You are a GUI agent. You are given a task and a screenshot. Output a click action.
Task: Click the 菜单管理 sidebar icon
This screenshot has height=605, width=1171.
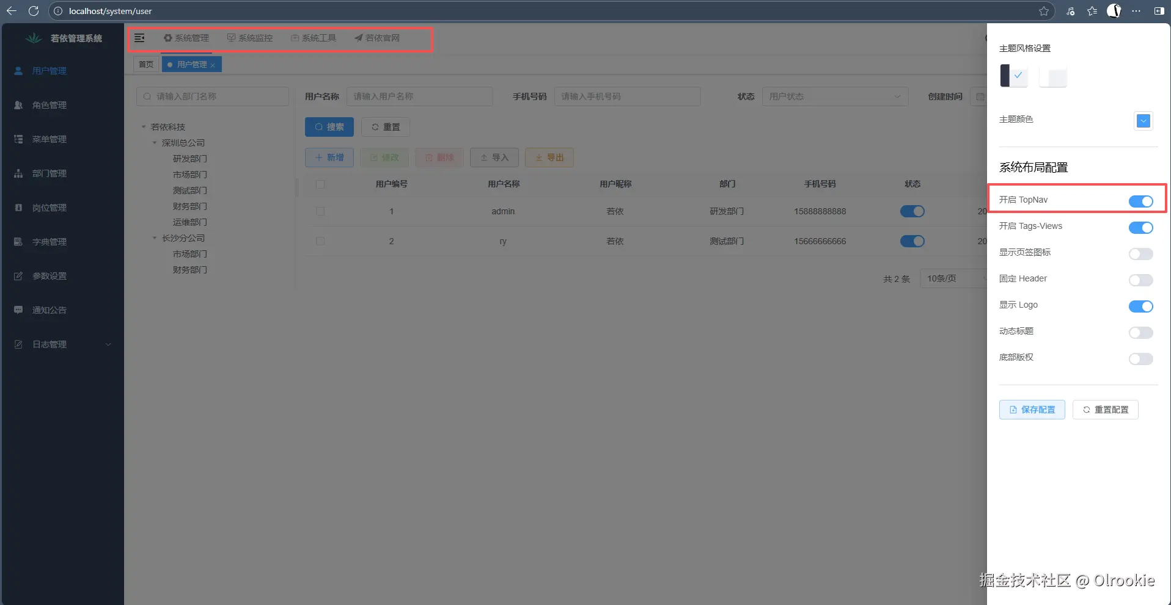click(18, 139)
